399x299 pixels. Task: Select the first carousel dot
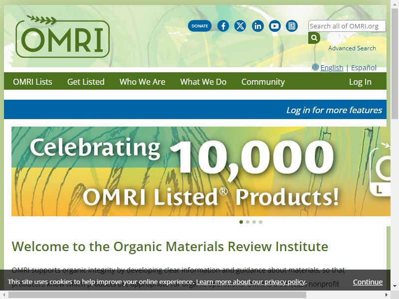241,222
